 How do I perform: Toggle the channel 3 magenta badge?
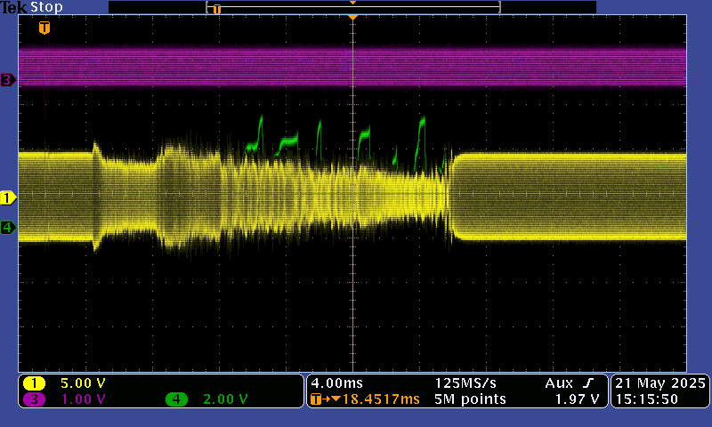34,399
